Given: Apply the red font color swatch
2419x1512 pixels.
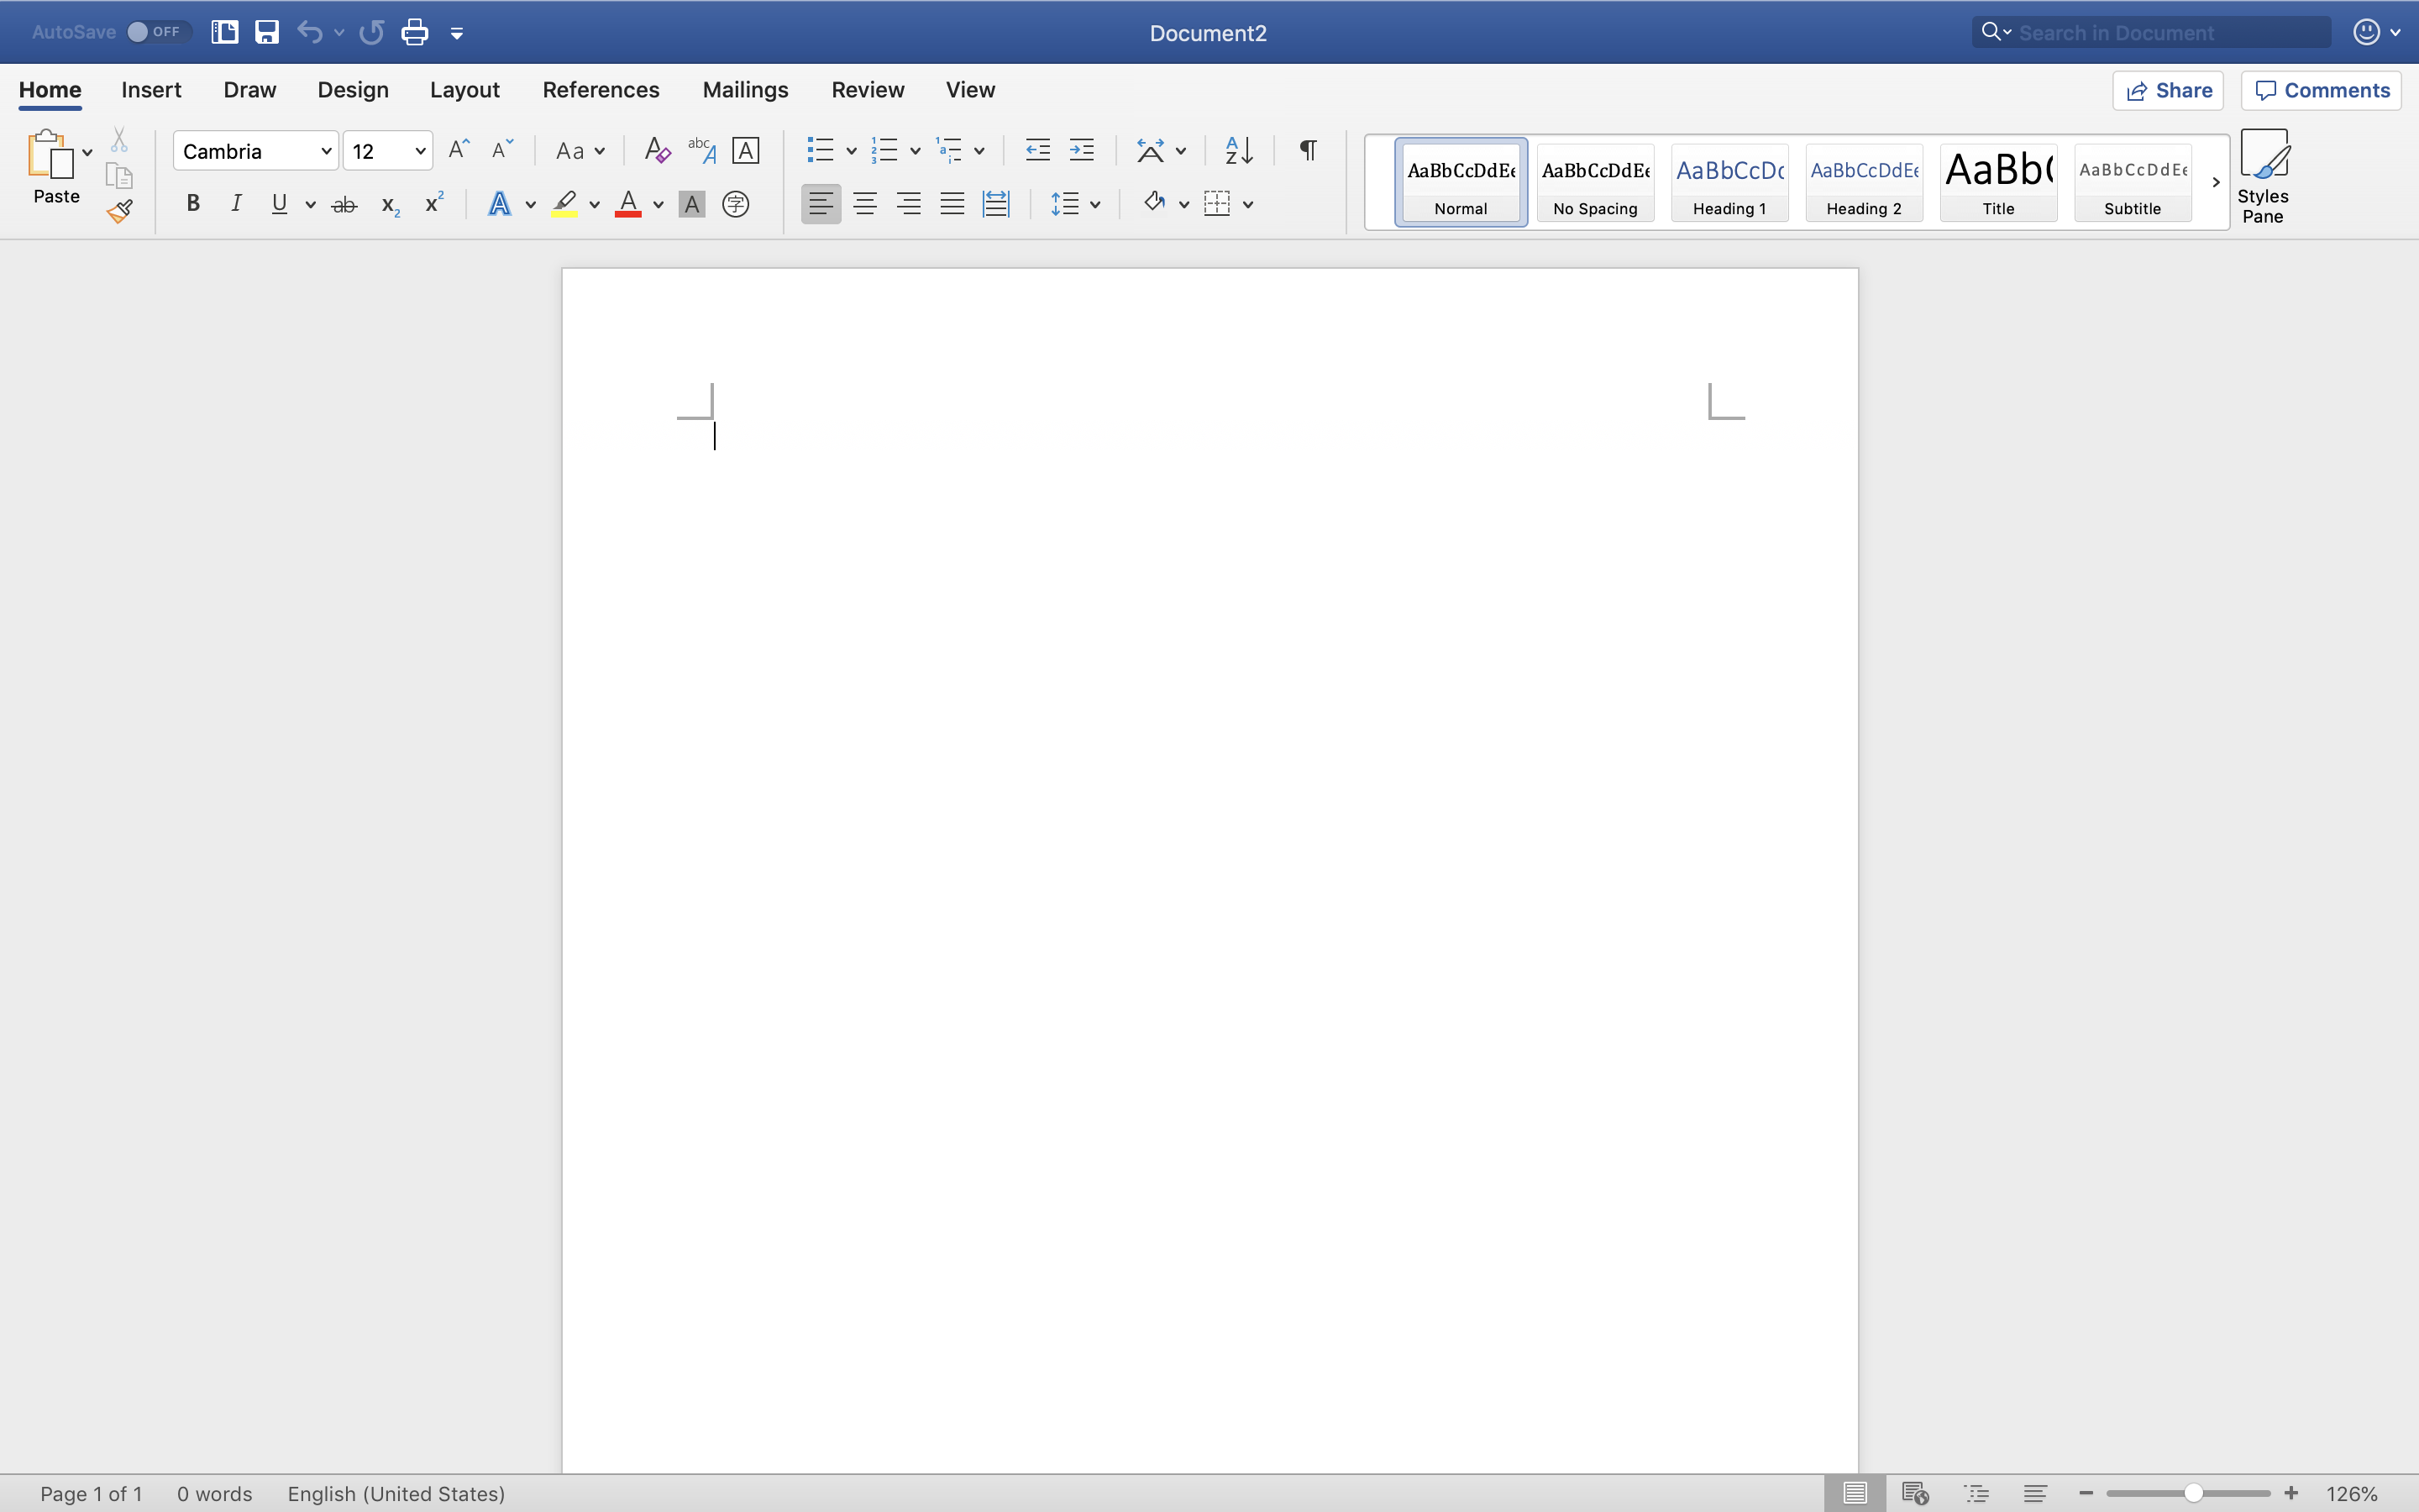Looking at the screenshot, I should [627, 204].
